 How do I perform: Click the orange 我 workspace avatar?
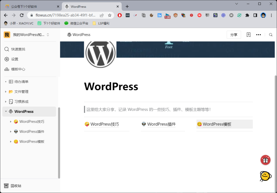tap(7, 35)
